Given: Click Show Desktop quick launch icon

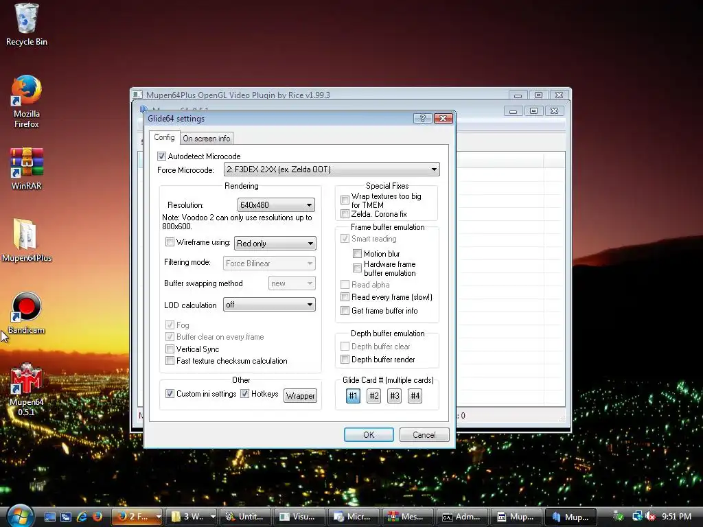Looking at the screenshot, I should (49, 517).
